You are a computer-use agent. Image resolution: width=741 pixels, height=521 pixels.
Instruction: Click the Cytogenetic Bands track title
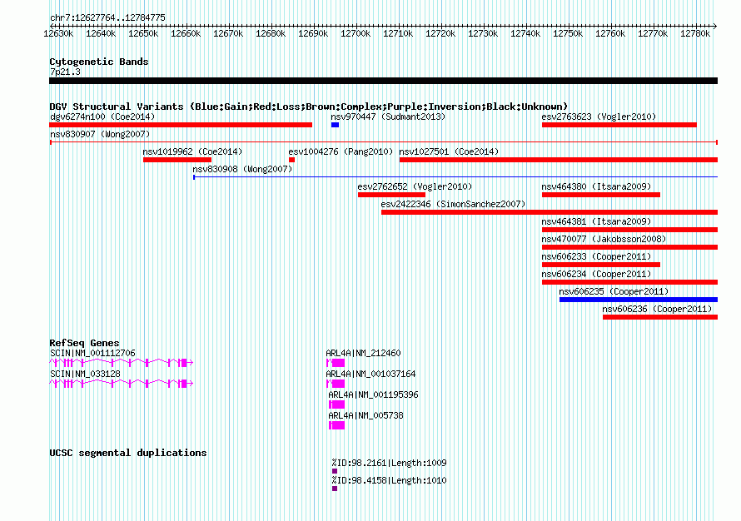[99, 62]
